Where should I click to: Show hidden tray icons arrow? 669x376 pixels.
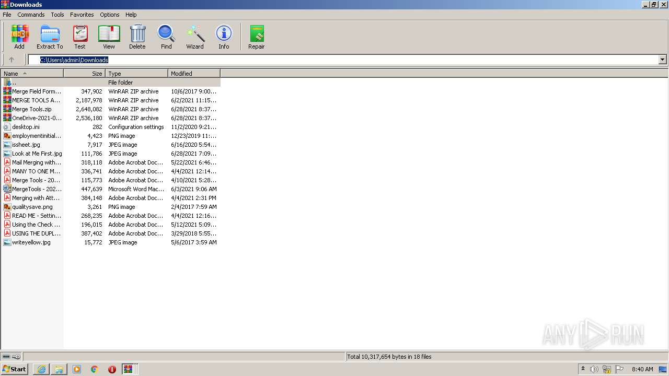coord(583,369)
